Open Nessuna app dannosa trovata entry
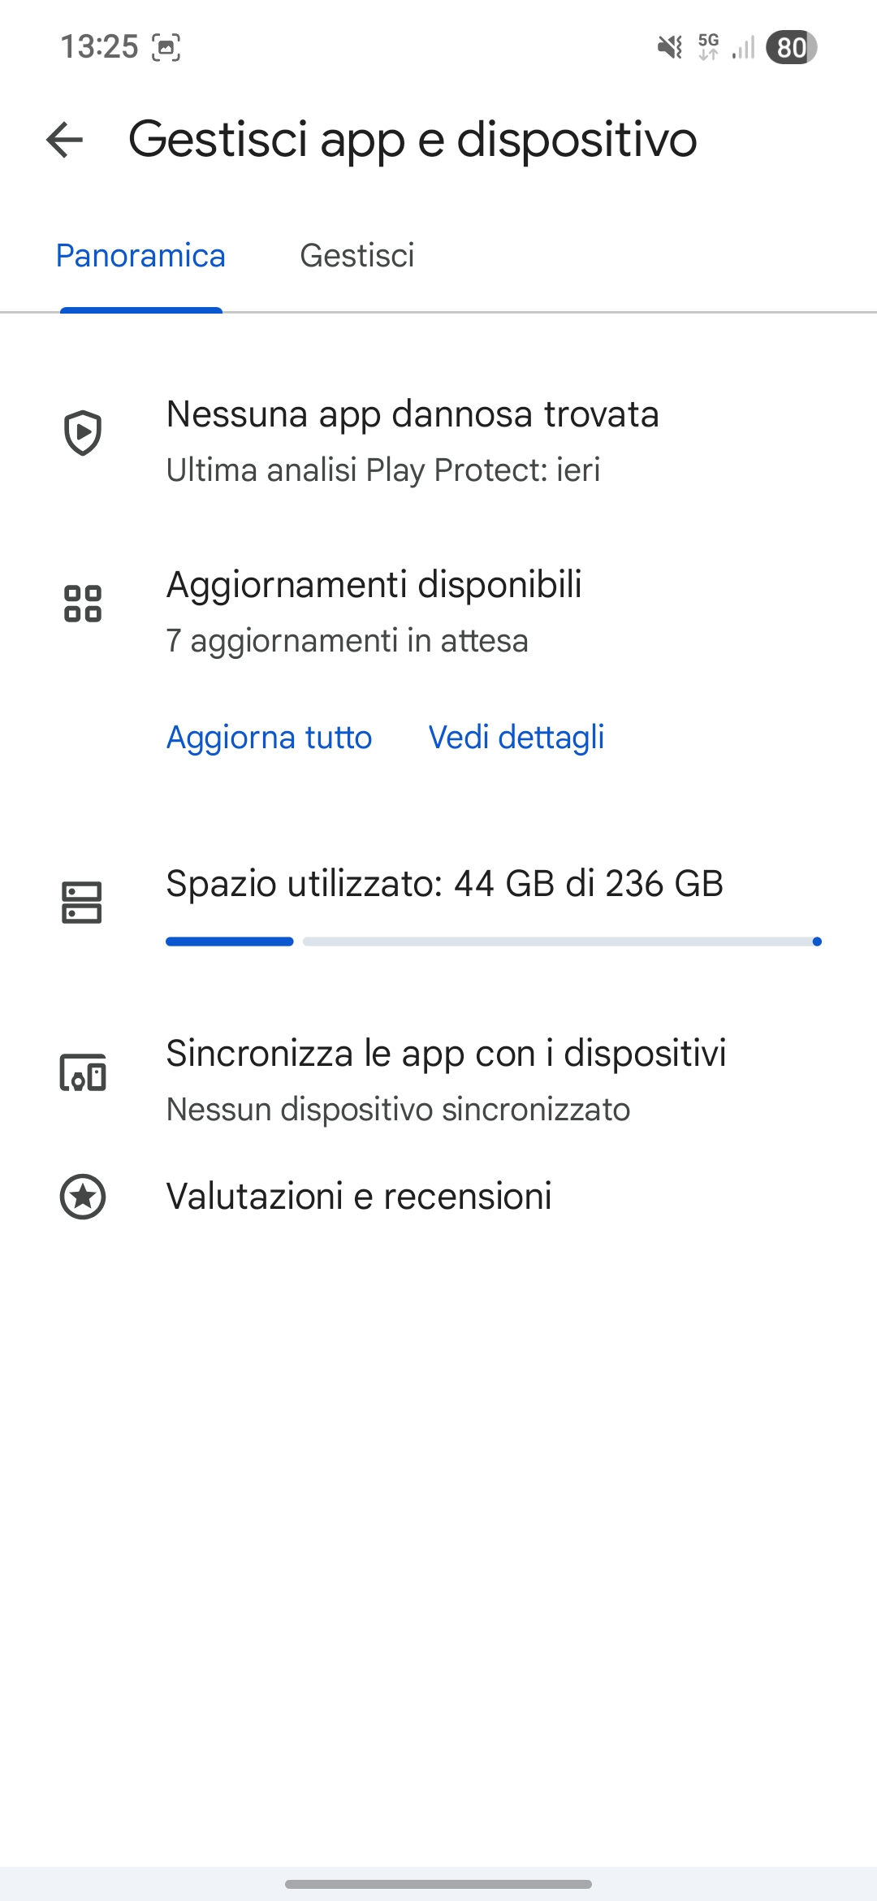877x1901 pixels. tap(438, 441)
